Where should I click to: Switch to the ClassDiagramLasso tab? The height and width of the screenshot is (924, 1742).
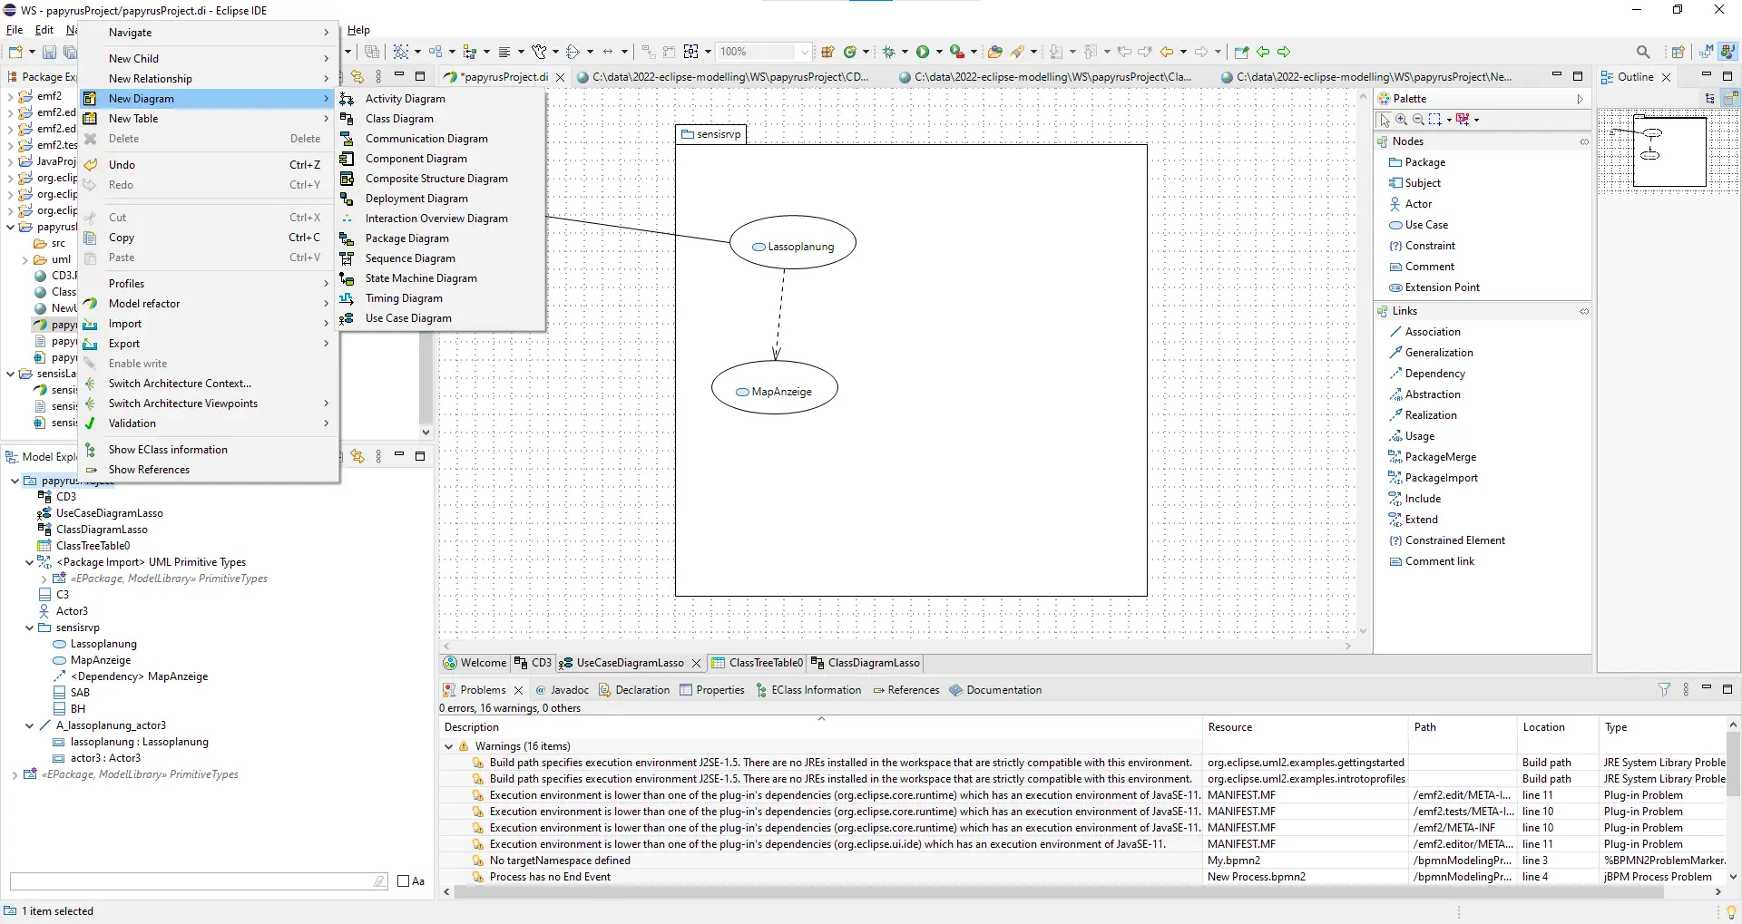[873, 663]
